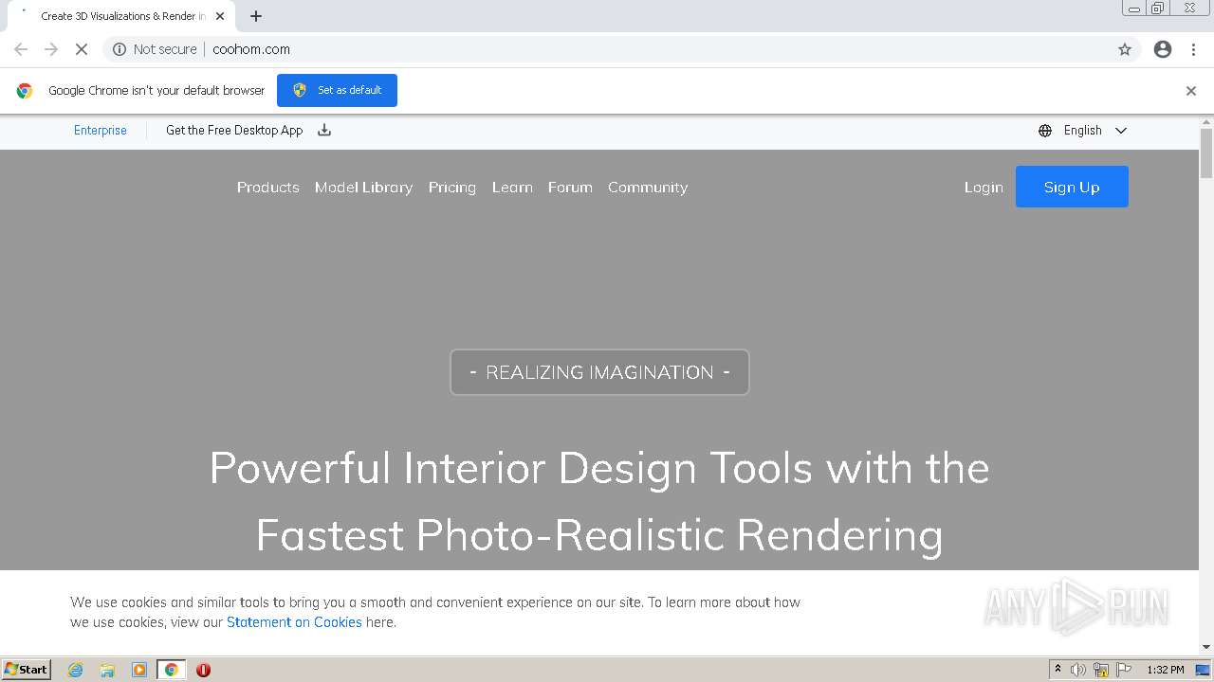
Task: Dismiss the default browser notification bar
Action: pos(1191,91)
